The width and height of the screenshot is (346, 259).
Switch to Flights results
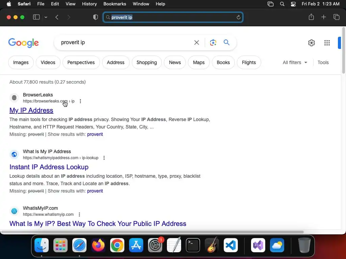click(x=249, y=62)
